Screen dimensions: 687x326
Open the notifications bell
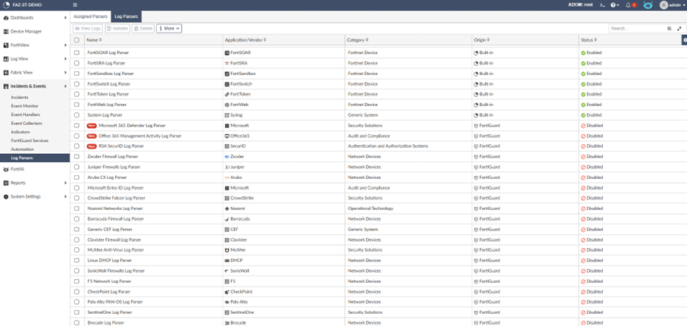(x=629, y=5)
